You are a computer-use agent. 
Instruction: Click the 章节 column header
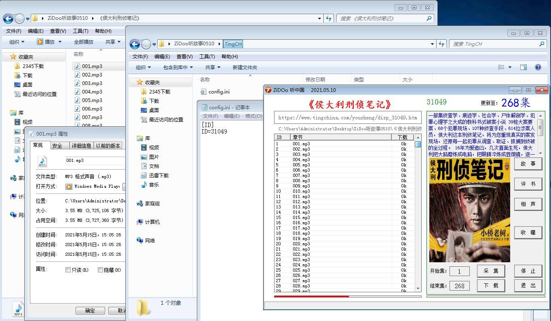[341, 137]
